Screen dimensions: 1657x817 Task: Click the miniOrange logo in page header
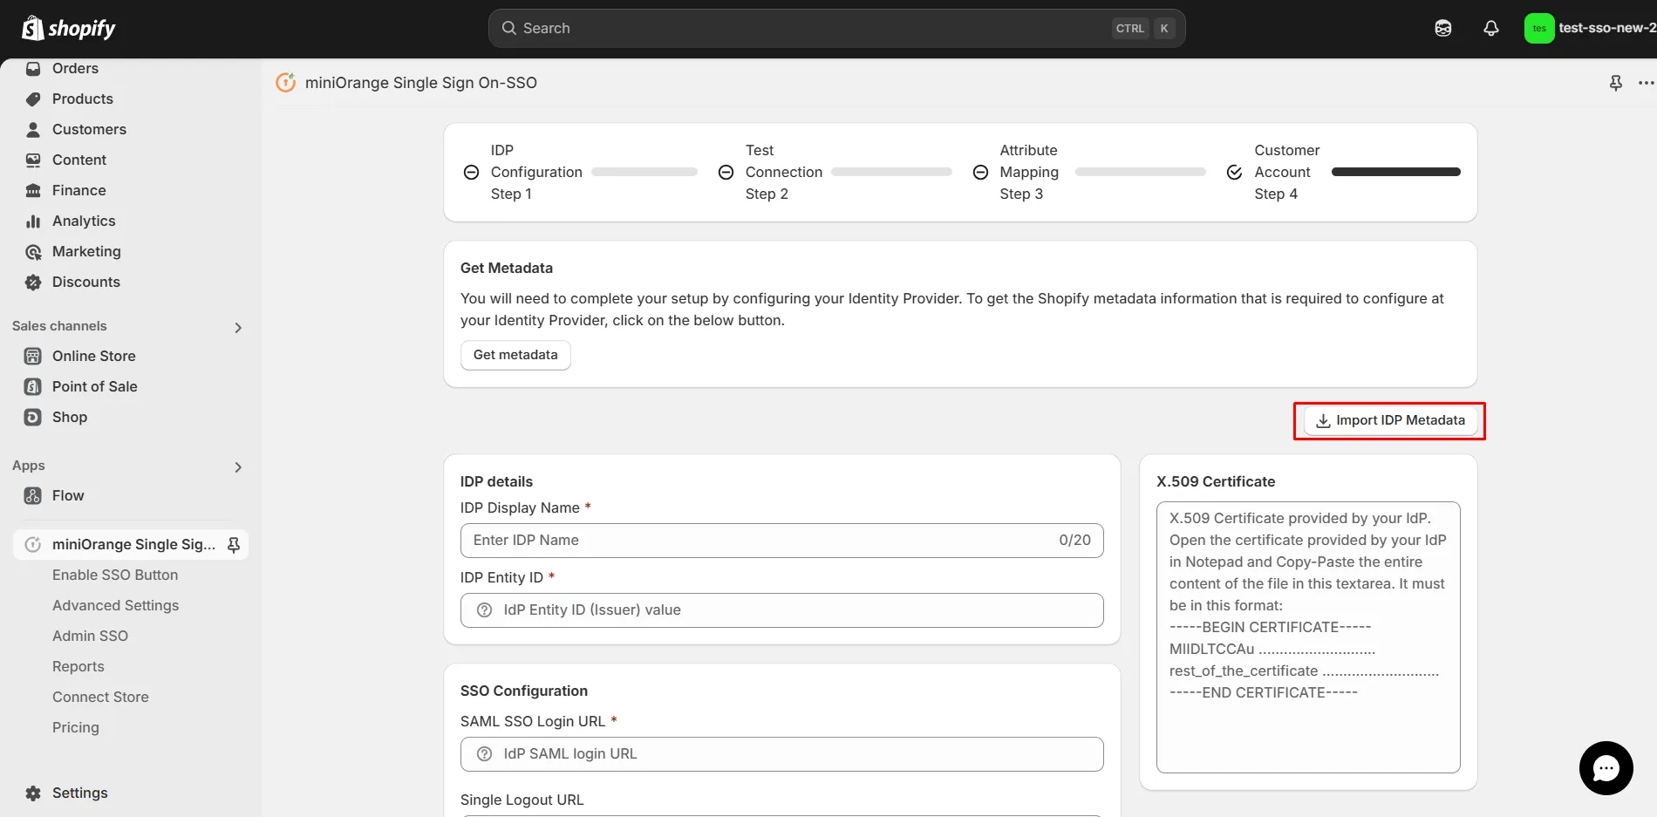pyautogui.click(x=286, y=82)
